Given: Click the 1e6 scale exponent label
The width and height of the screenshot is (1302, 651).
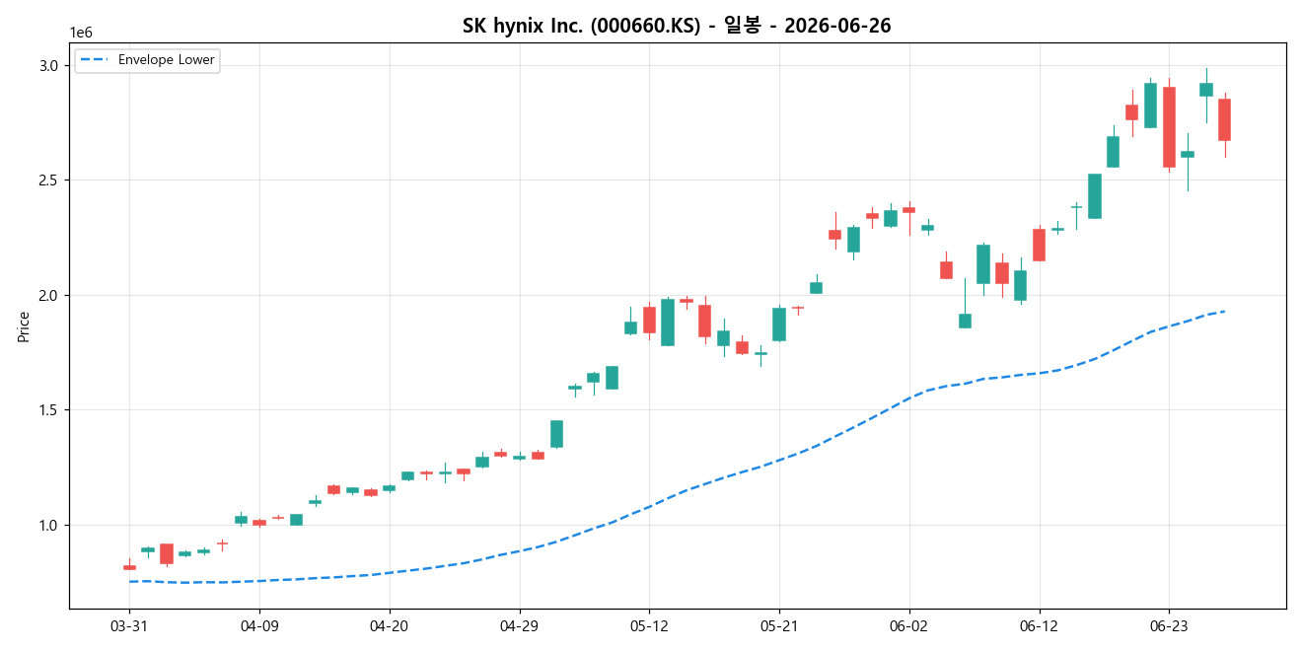Looking at the screenshot, I should (x=81, y=34).
